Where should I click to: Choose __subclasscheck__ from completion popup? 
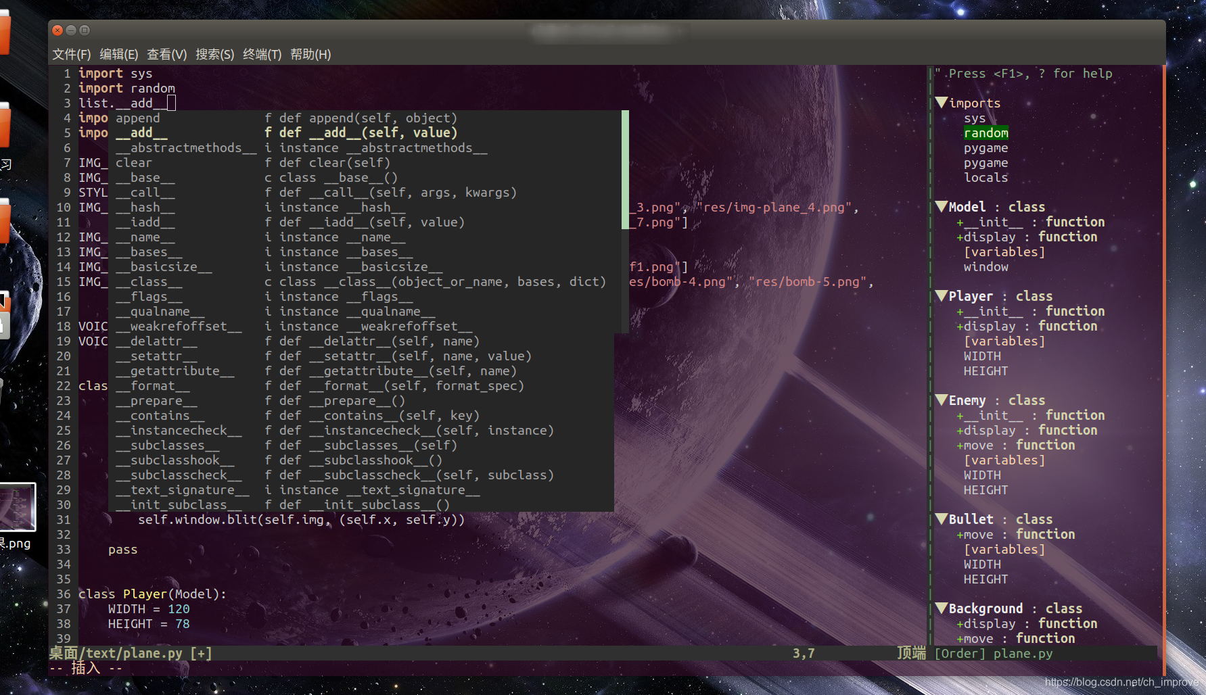pos(361,475)
